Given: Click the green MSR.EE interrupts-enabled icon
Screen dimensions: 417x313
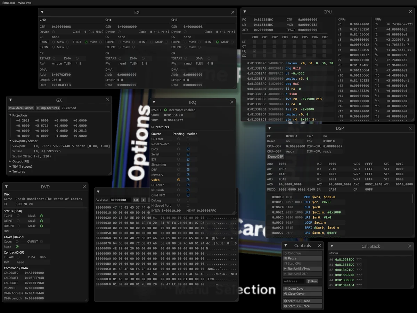Looking at the screenshot, I should tap(165, 110).
